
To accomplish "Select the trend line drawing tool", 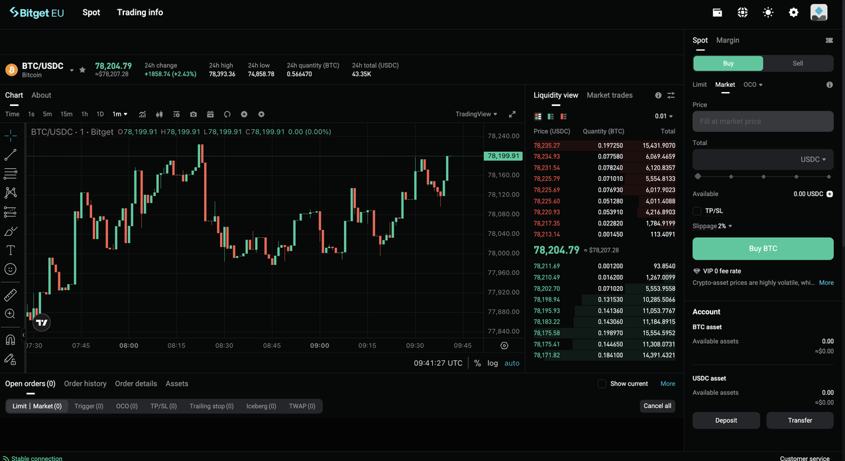I will [x=11, y=155].
